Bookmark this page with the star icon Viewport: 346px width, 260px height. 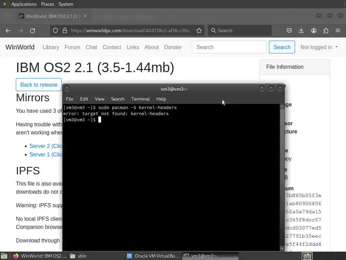pyautogui.click(x=199, y=30)
